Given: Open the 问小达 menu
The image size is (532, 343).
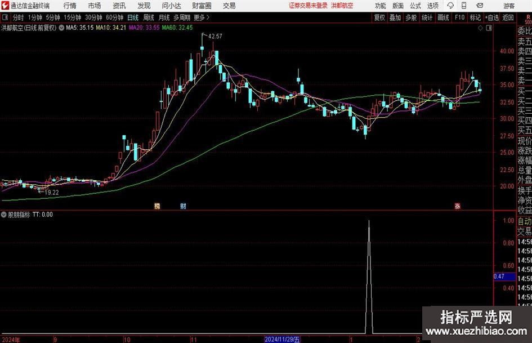Looking at the screenshot, I should 171,6.
